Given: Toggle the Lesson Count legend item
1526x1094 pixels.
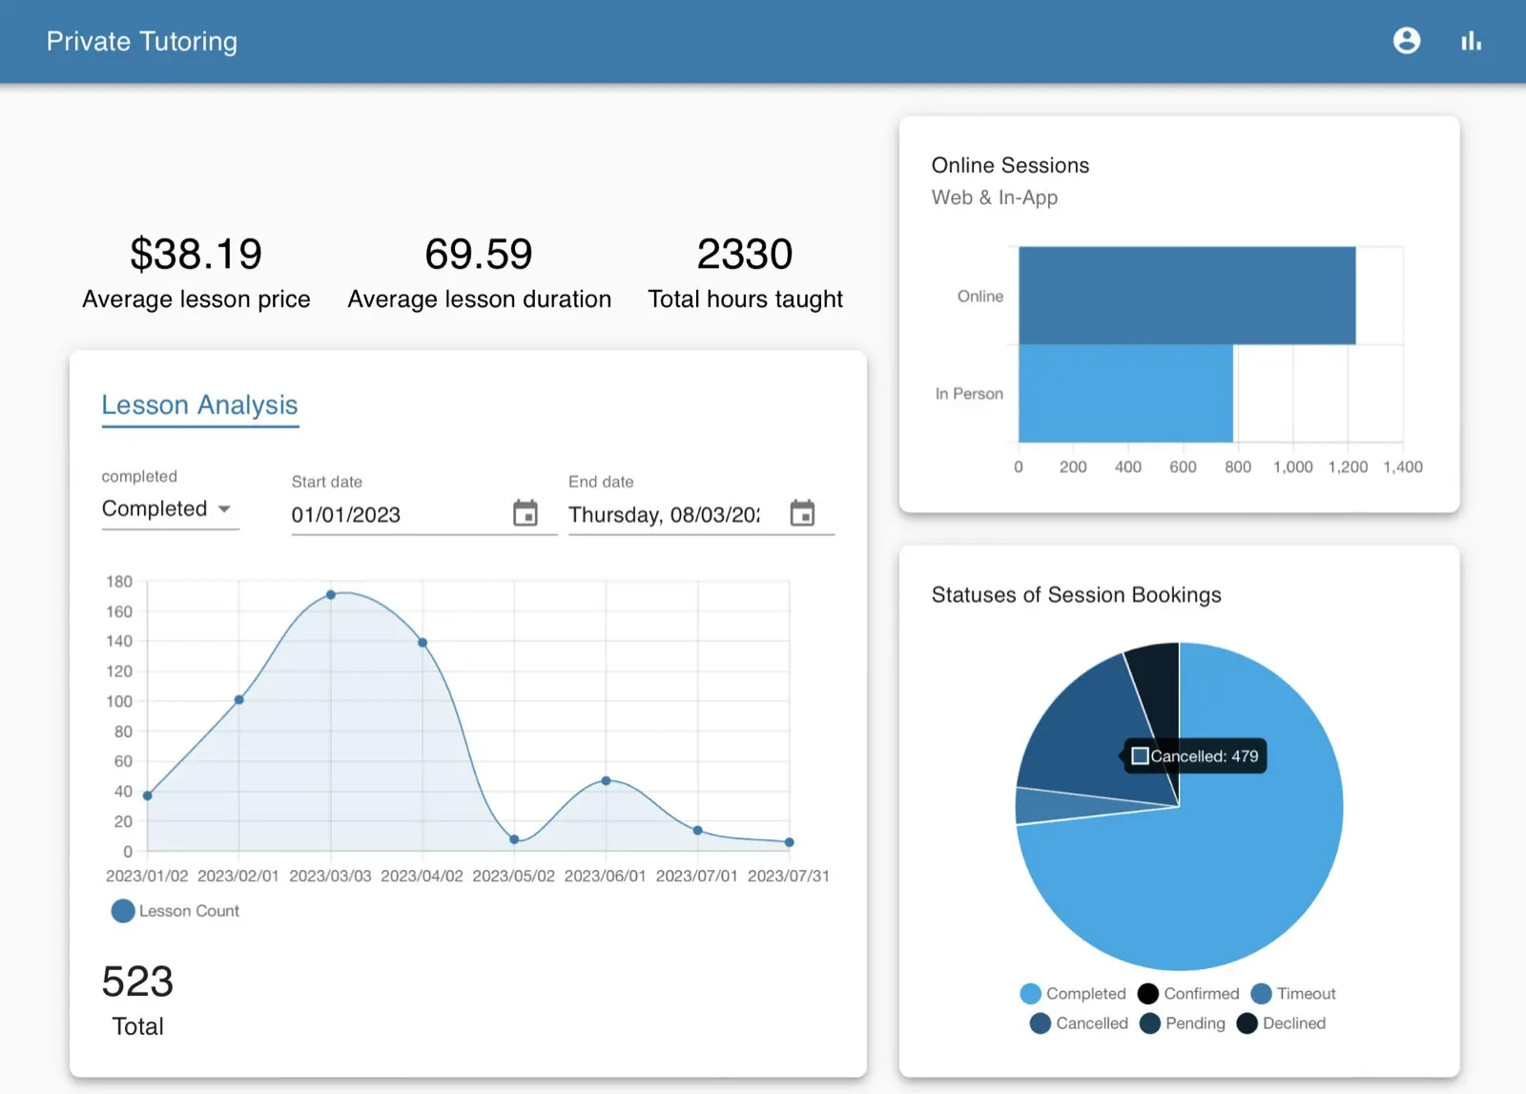Looking at the screenshot, I should click(x=175, y=911).
